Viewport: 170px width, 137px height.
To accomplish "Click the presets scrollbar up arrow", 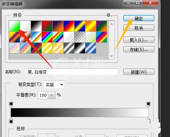I will point(112,24).
